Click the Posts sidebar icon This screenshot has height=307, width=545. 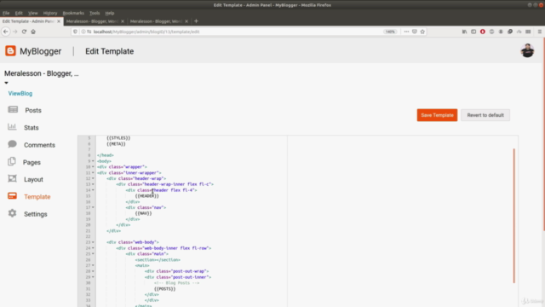click(13, 110)
